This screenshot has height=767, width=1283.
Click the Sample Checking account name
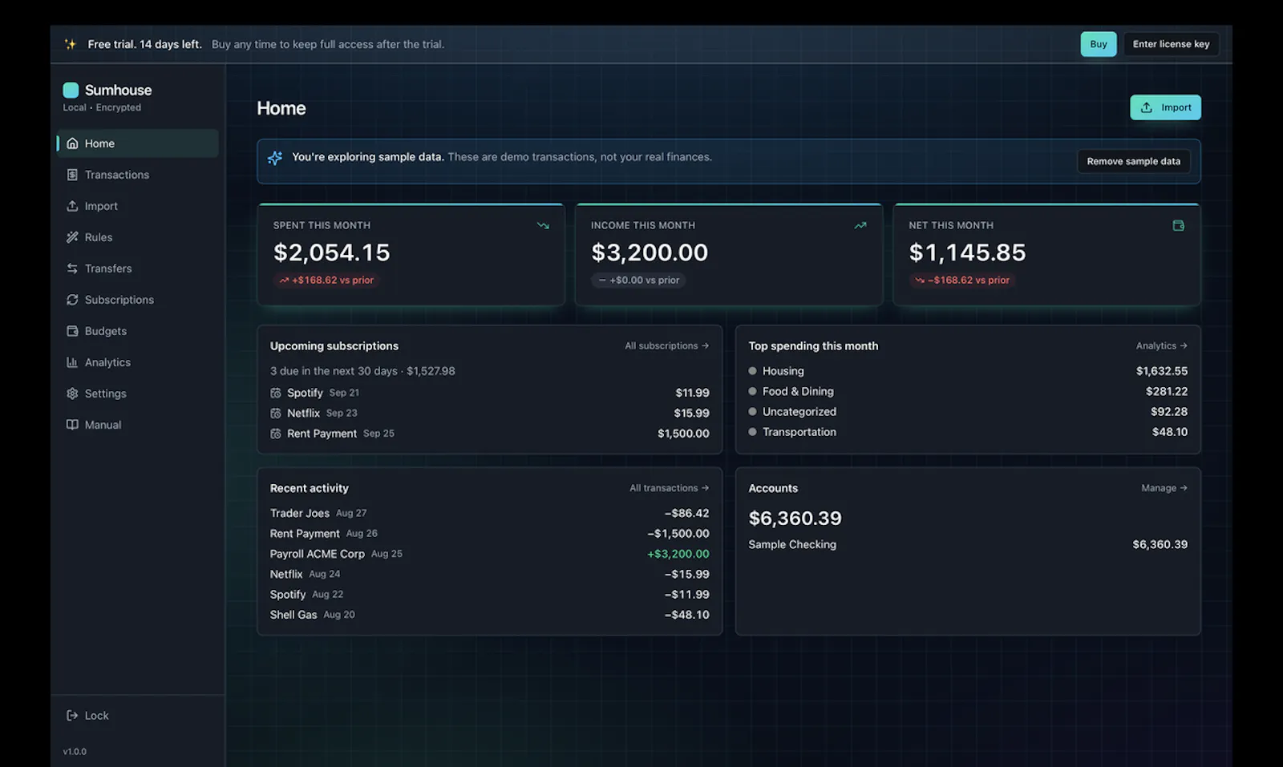point(792,544)
